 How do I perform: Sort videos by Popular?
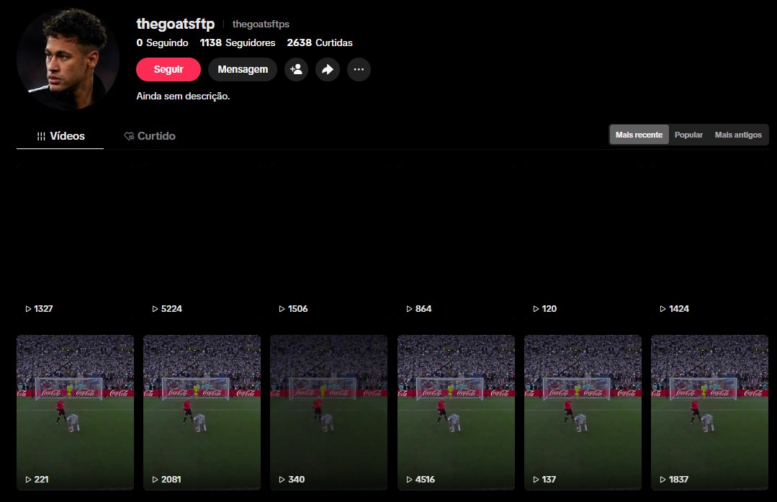click(x=688, y=135)
